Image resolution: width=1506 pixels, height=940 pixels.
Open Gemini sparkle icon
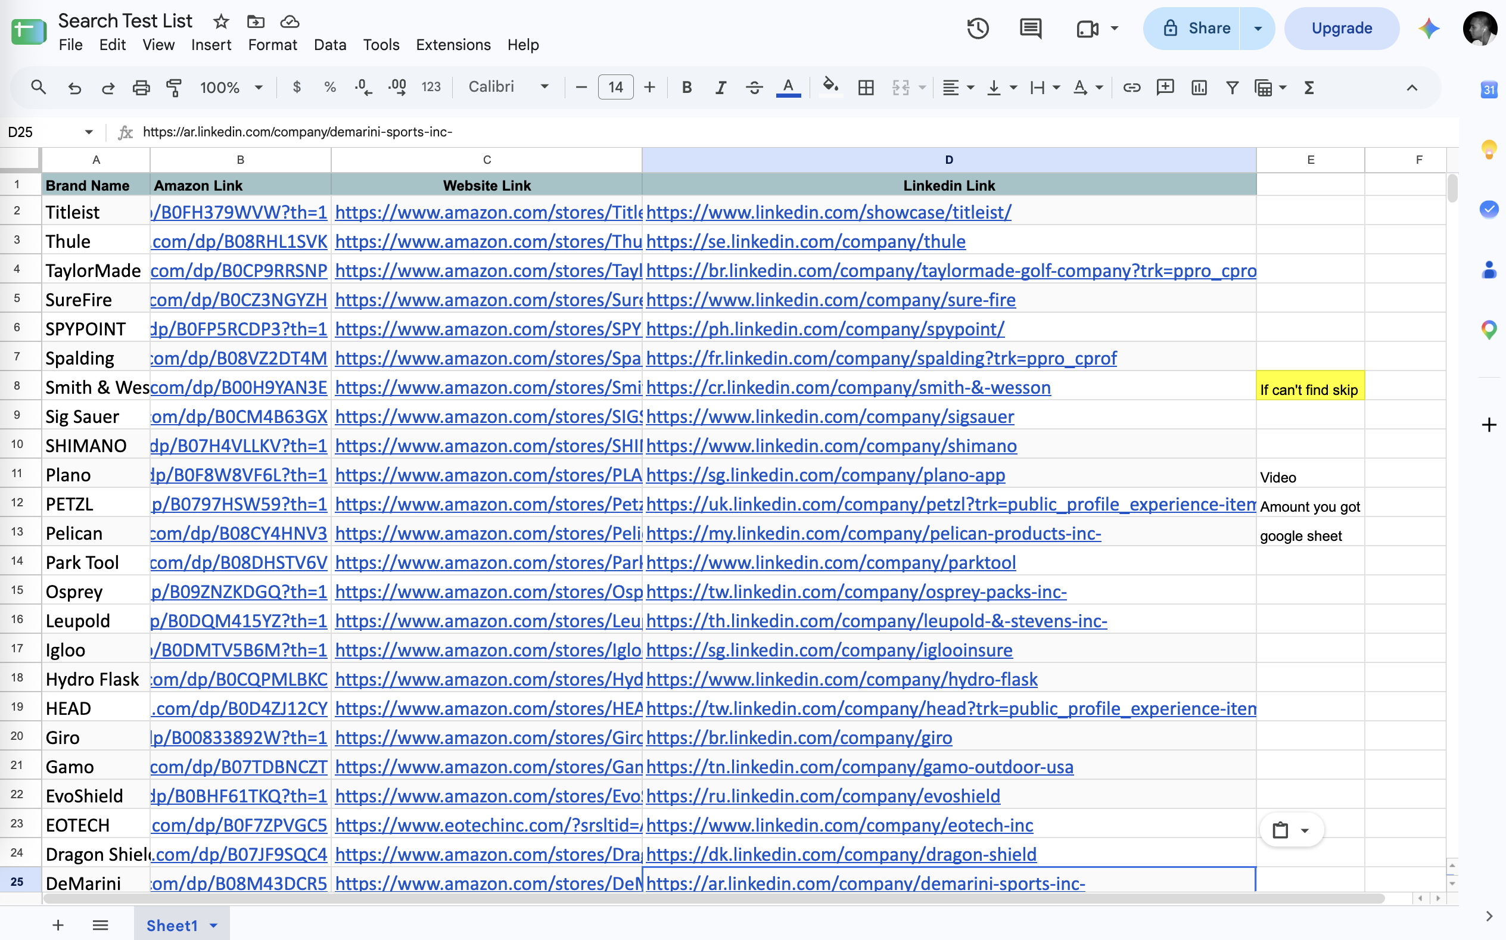tap(1429, 28)
